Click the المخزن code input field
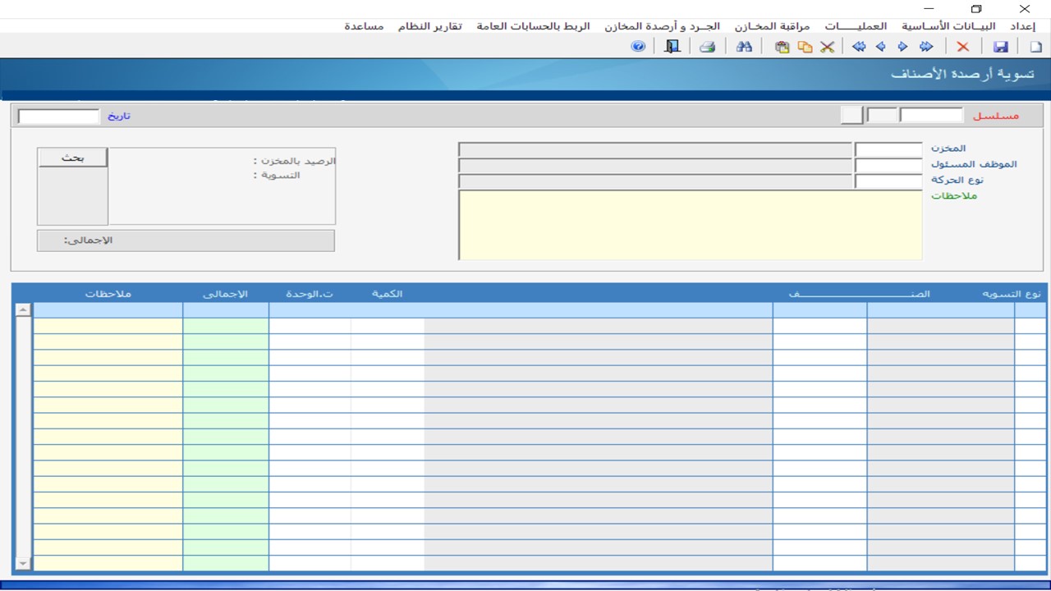The height and width of the screenshot is (591, 1051). point(888,149)
